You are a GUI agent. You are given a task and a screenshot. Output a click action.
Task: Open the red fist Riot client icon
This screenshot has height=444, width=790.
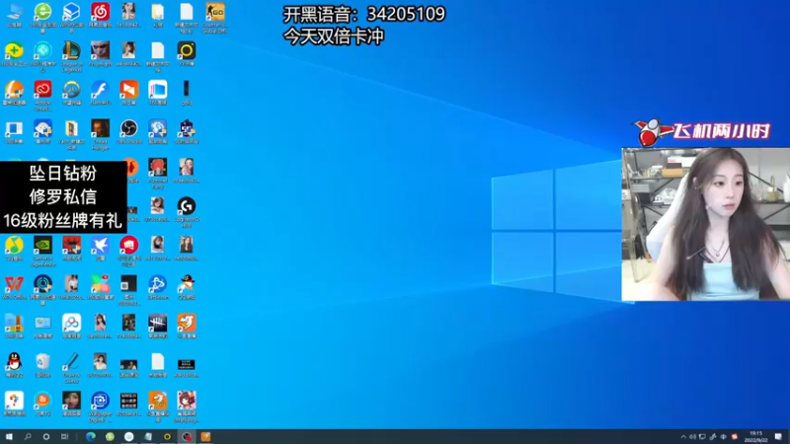[x=129, y=245]
